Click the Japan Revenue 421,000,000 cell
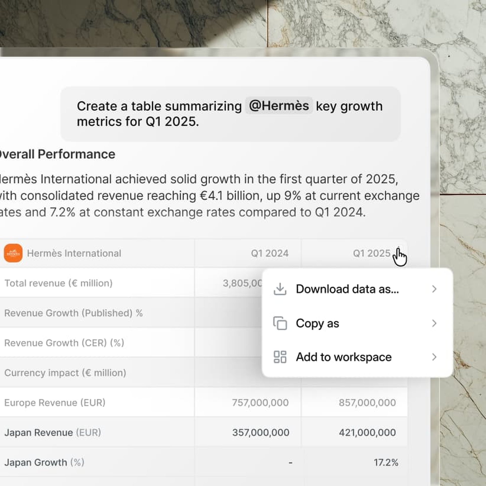The width and height of the screenshot is (486, 486). click(x=368, y=433)
